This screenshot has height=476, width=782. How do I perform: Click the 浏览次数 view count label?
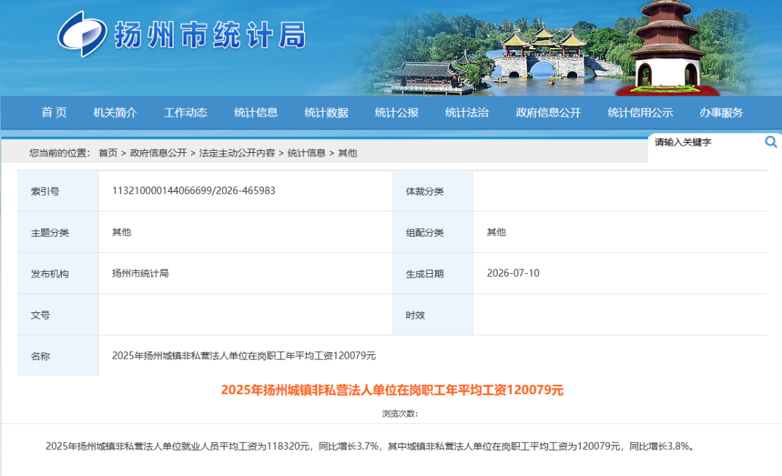[x=400, y=414]
